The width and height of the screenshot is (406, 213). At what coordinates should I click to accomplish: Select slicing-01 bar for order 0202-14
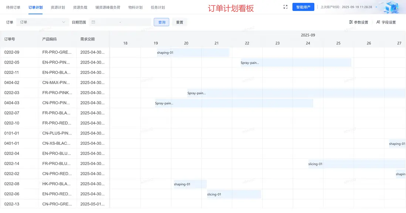click(357, 164)
